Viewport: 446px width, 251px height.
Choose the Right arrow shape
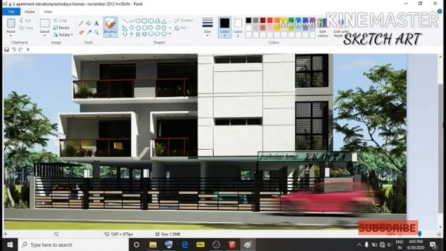click(x=151, y=28)
